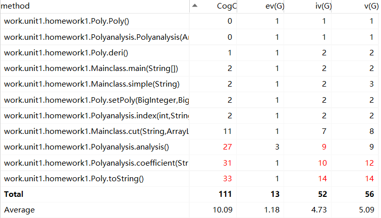This screenshot has height=218, width=381.
Task: Click the Total iv(G) value 52
Action: coord(322,194)
